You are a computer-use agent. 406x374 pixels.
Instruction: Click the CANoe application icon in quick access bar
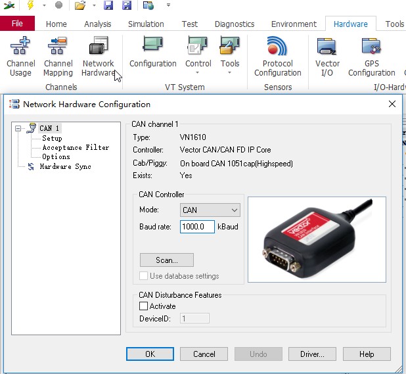coord(9,5)
